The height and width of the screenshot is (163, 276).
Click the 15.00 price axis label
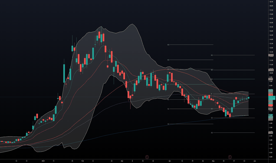coord(271,31)
